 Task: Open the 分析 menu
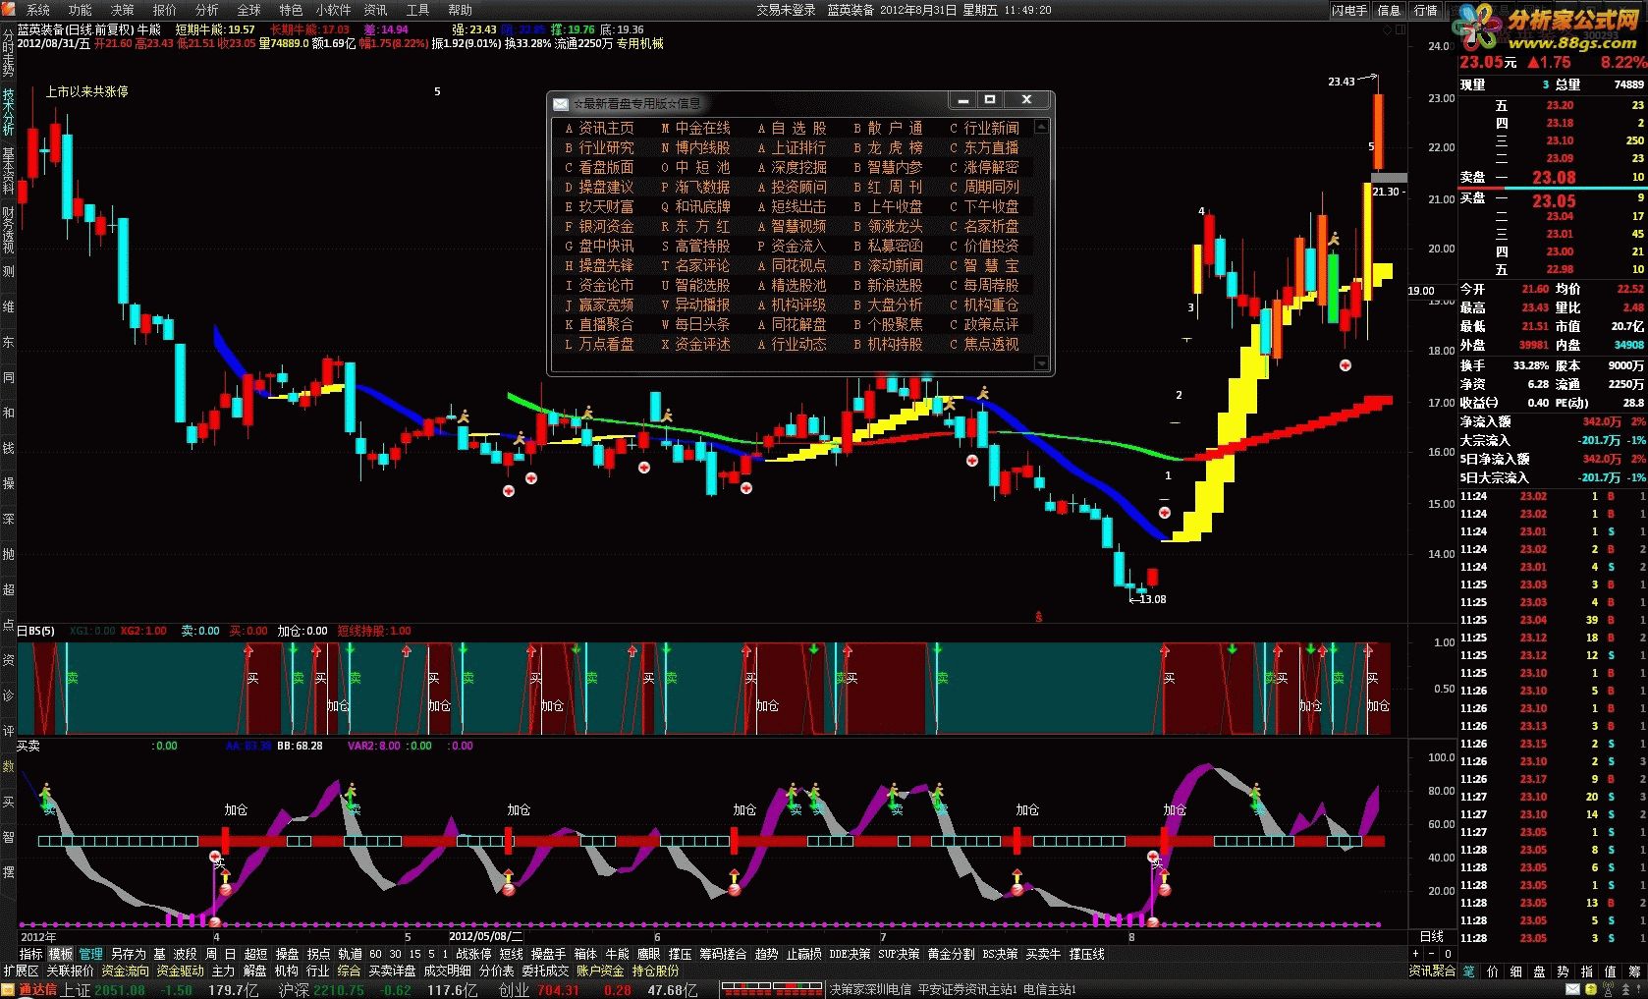(206, 10)
